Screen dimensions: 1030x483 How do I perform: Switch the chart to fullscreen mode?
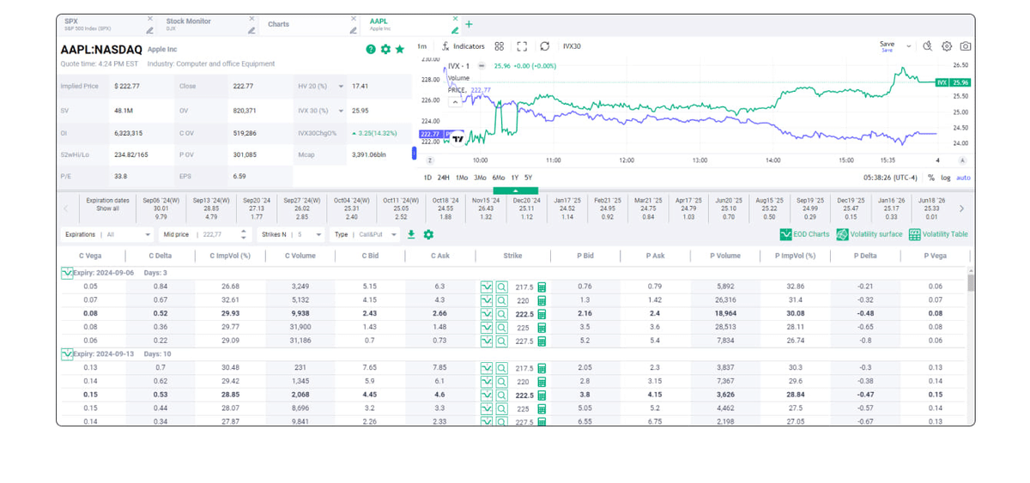pyautogui.click(x=522, y=46)
